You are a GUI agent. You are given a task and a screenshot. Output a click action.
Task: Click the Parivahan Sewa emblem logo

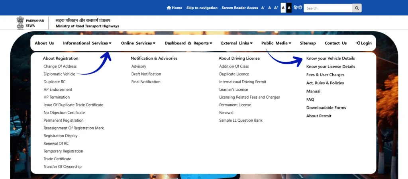click(20, 23)
